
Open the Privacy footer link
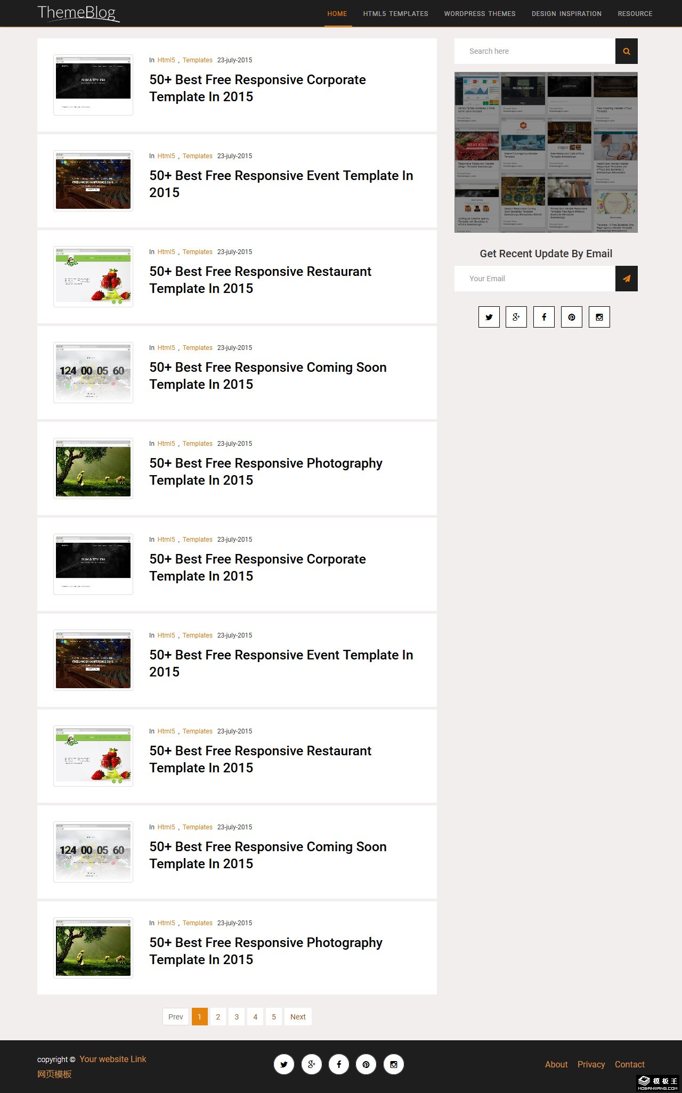(x=591, y=1064)
